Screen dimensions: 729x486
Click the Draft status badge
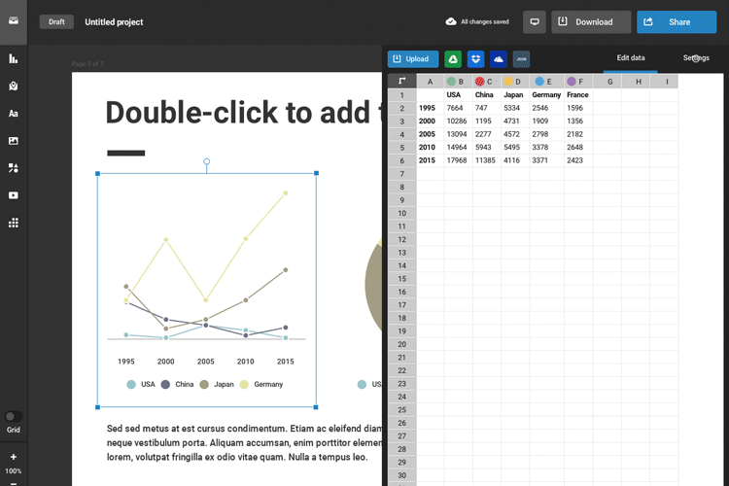pyautogui.click(x=56, y=21)
